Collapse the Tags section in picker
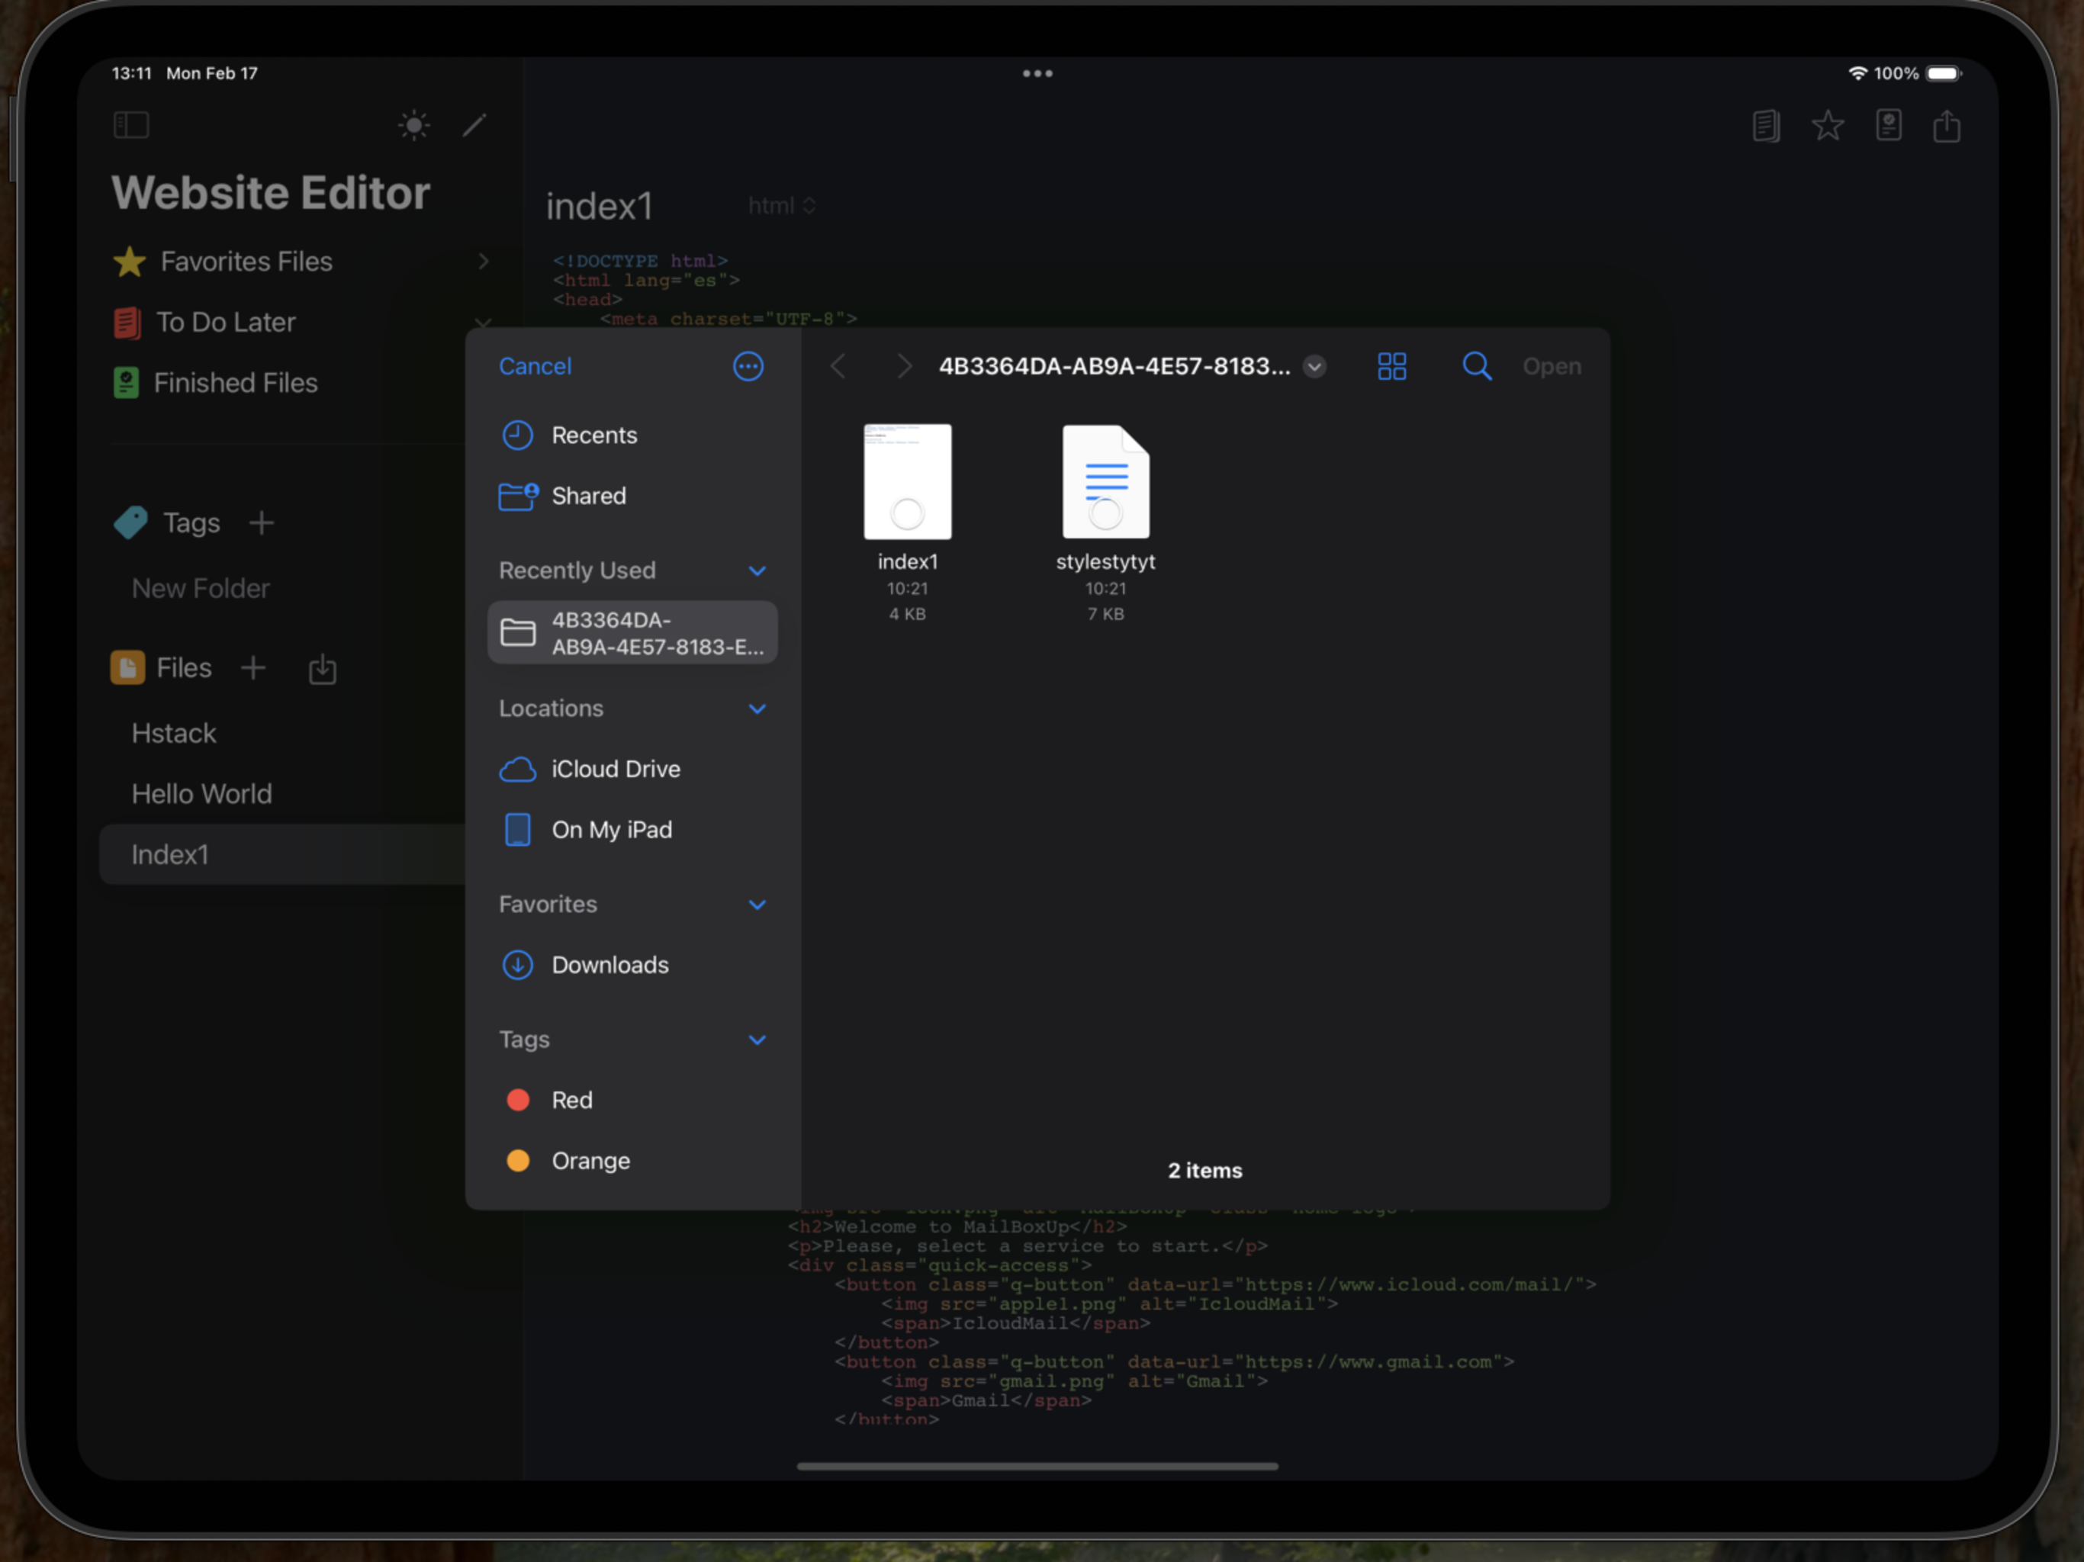Screen dimensions: 2084x1562 (757, 1040)
